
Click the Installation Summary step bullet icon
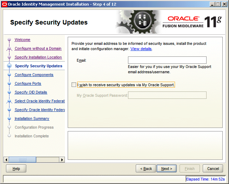(x=9, y=119)
